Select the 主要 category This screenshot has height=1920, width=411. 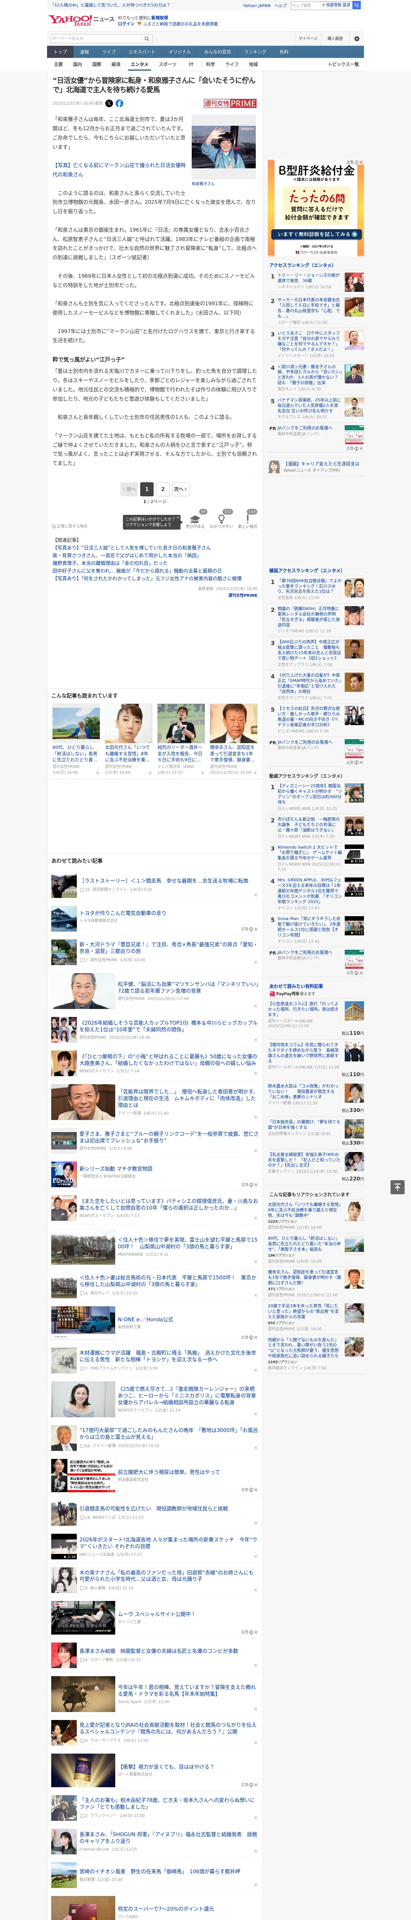58,64
